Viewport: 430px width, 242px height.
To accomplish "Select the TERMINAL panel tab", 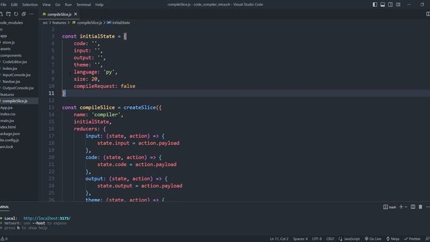I will click(5, 207).
